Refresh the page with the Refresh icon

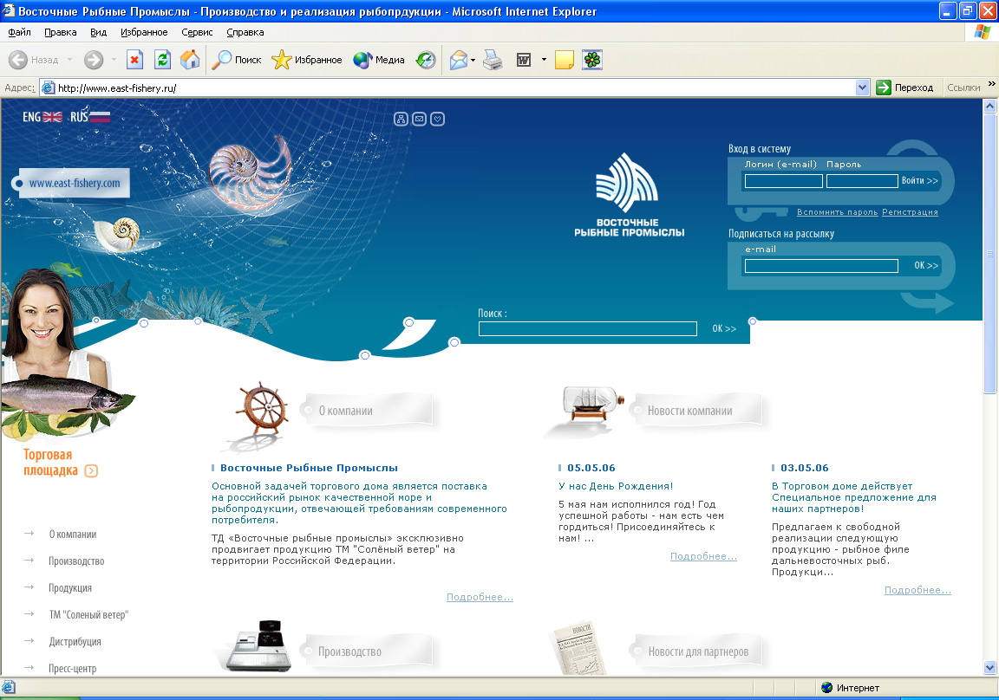[x=162, y=60]
